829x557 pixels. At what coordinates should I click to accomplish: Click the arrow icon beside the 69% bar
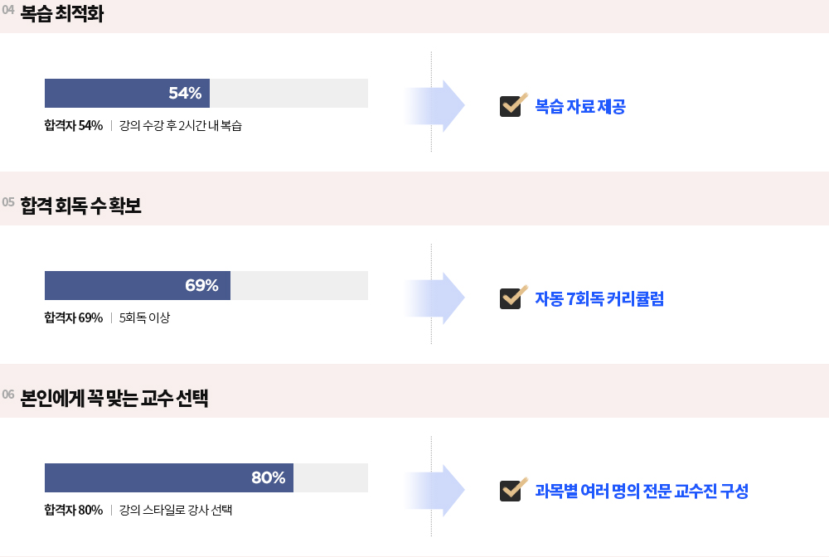[437, 298]
